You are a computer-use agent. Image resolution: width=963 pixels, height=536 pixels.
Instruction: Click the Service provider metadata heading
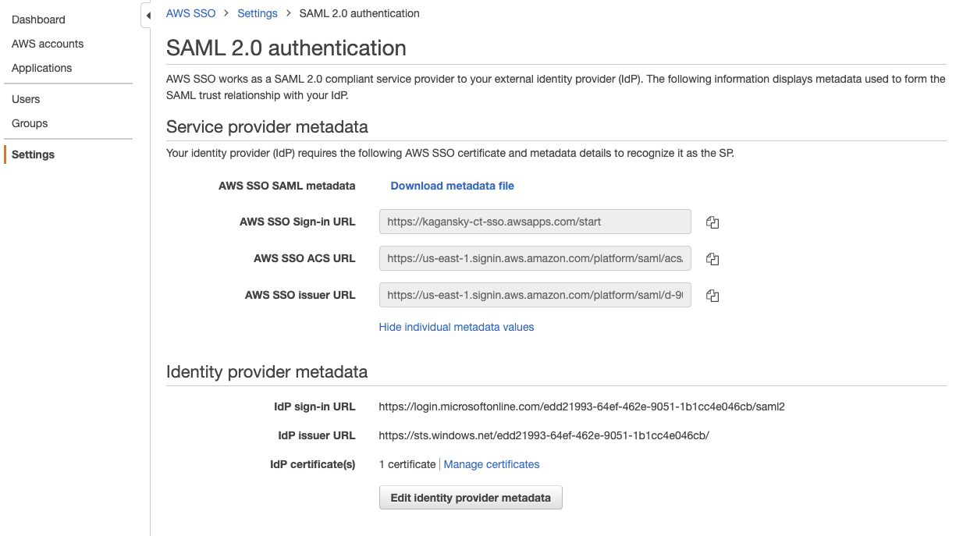pyautogui.click(x=267, y=126)
